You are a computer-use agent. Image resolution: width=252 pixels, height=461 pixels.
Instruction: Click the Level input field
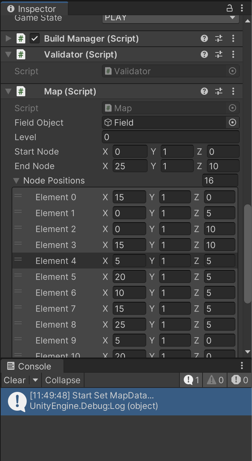click(x=170, y=137)
